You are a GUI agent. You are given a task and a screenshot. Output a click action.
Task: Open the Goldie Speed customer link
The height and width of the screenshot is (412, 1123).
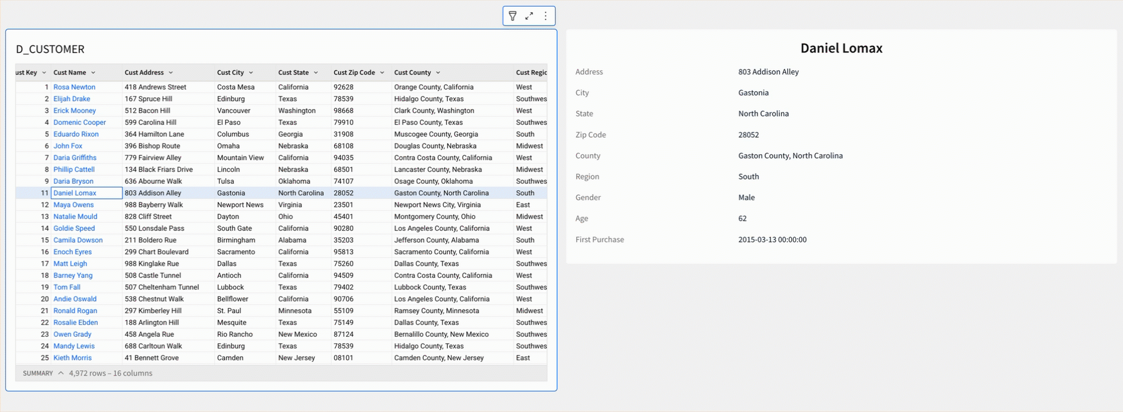(x=74, y=228)
